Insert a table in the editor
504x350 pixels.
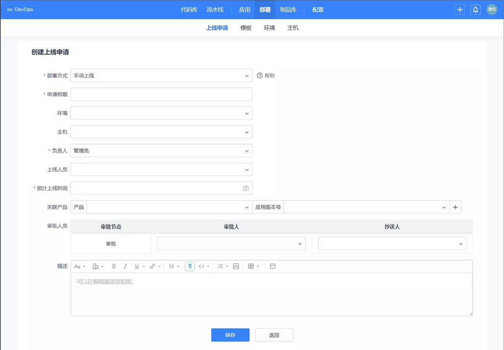(x=251, y=266)
